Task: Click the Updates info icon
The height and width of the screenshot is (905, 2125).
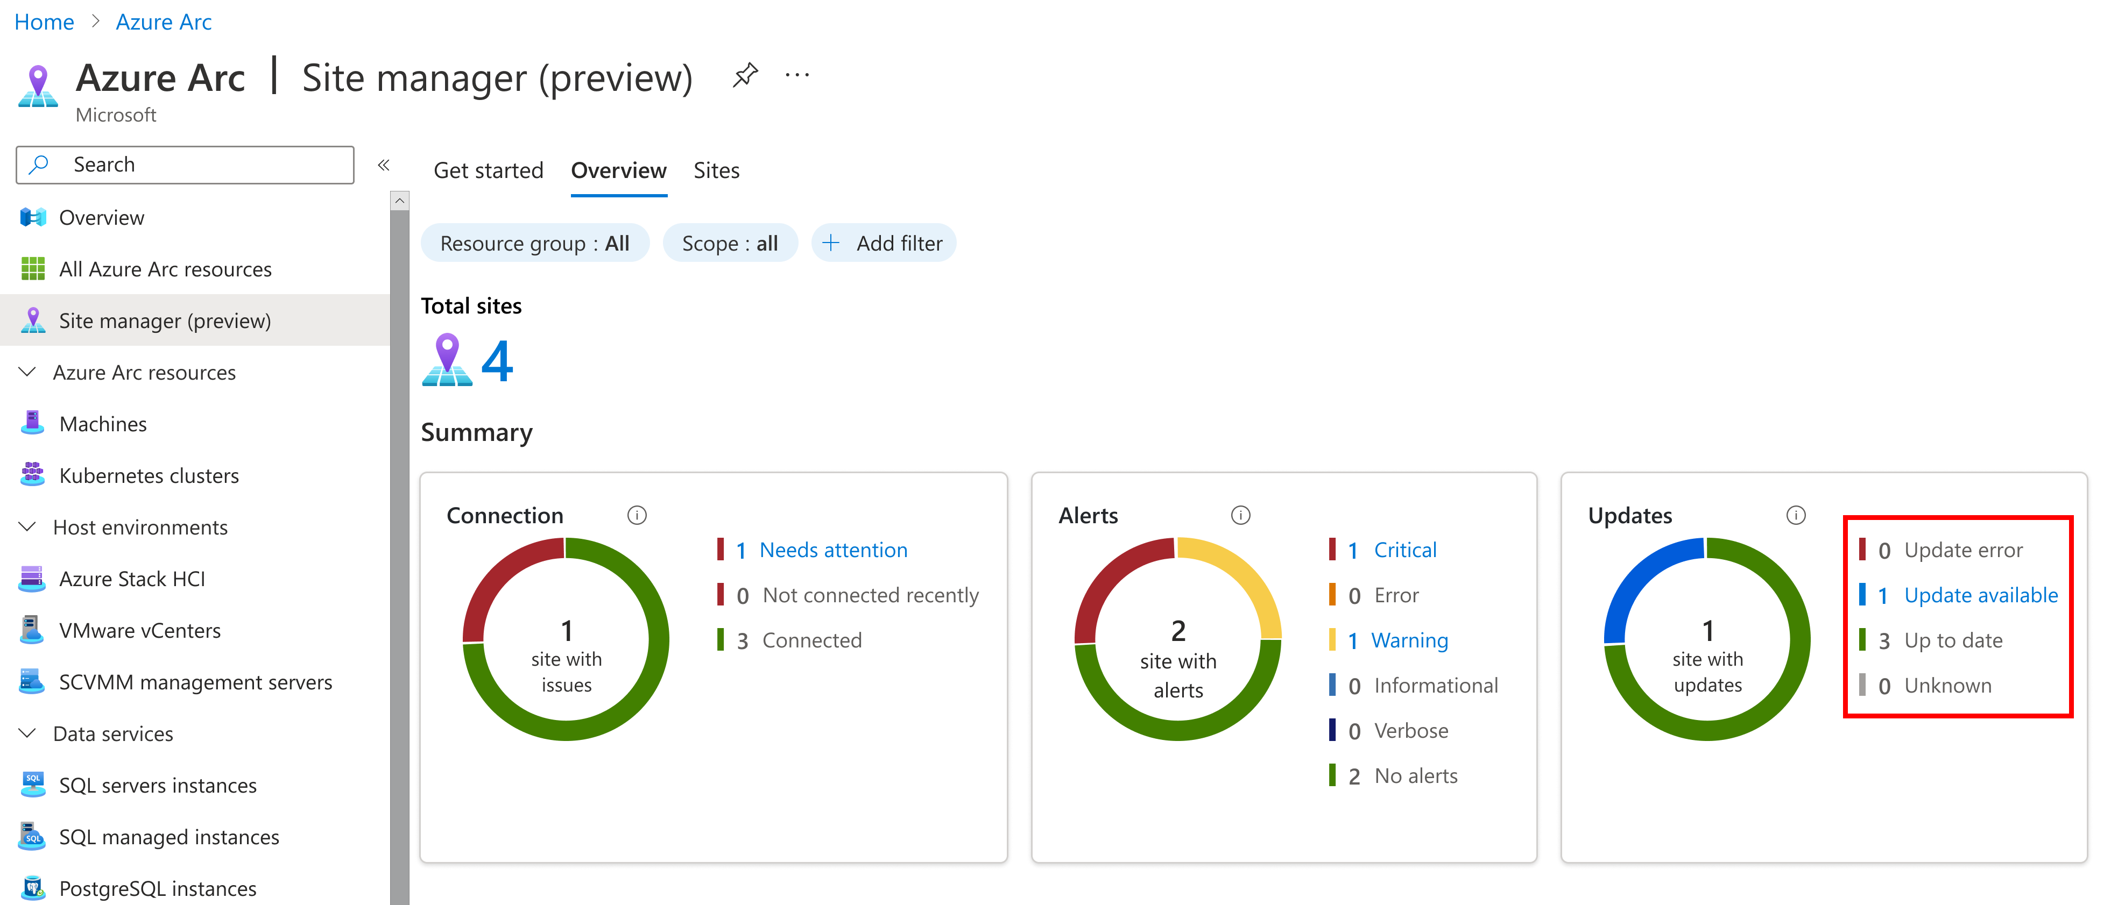Action: click(1795, 516)
